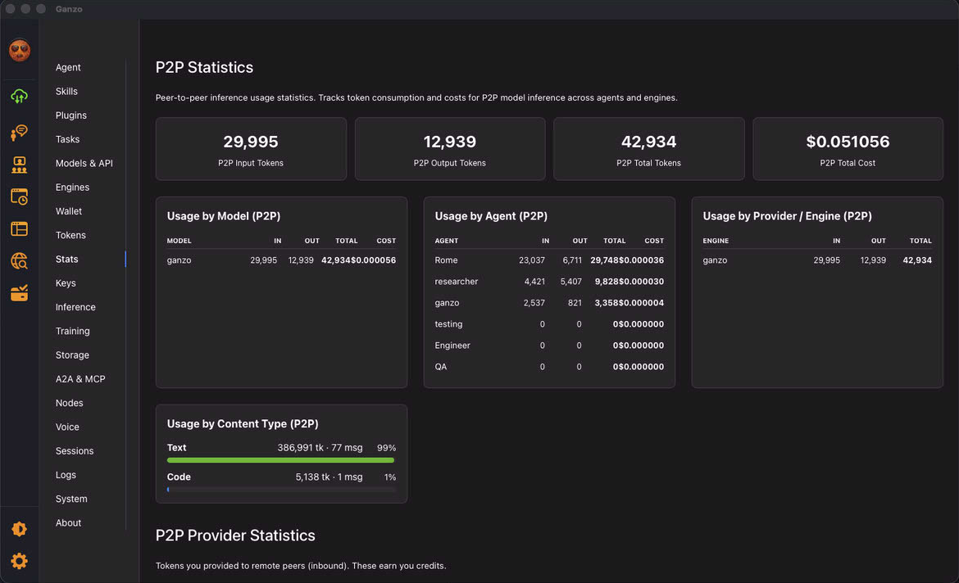Viewport: 959px width, 583px height.
Task: Open the Keys section
Action: tap(66, 283)
